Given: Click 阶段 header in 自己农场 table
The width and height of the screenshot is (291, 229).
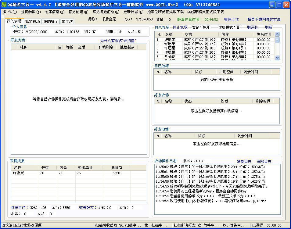Looking at the screenshot, I should pyautogui.click(x=236, y=34).
